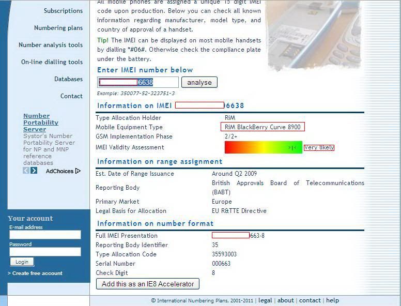Click Type Allocation Holder value RiM
401x306 pixels.
tap(230, 118)
